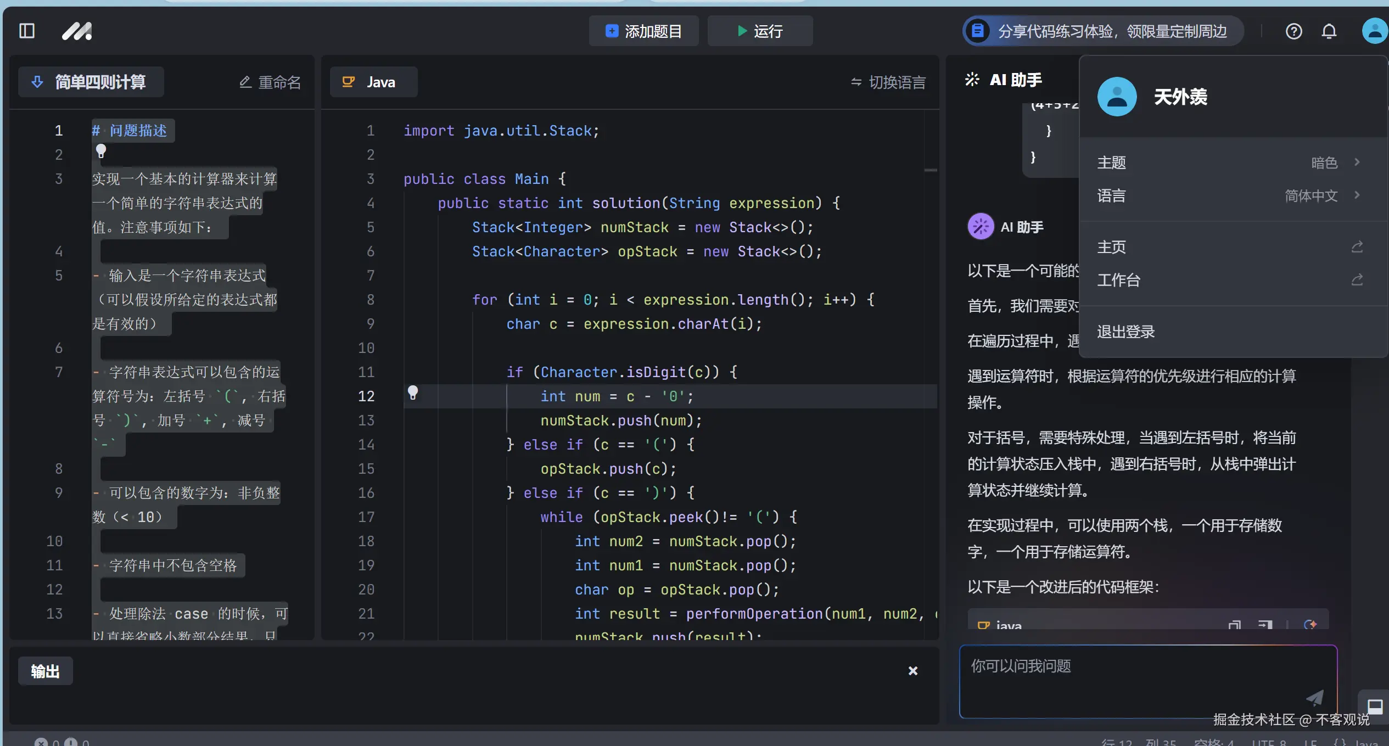Screen dimensions: 1389x746
Task: Open the help question-mark icon
Action: point(1294,31)
